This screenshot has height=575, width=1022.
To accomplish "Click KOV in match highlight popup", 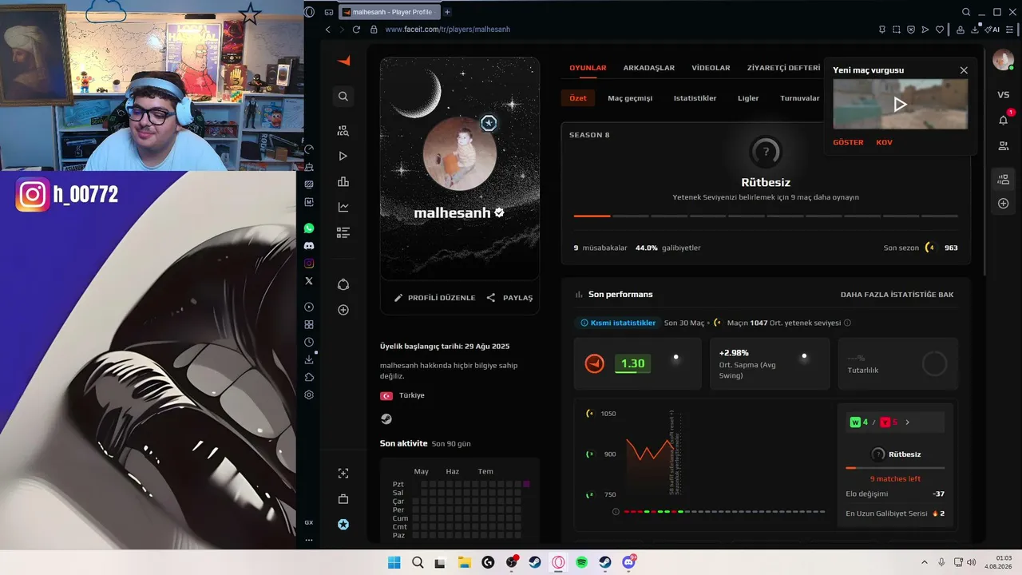I will pyautogui.click(x=884, y=142).
